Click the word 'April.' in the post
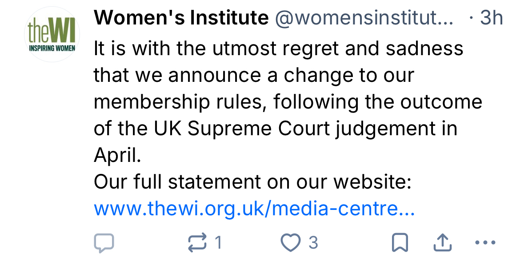 point(117,155)
